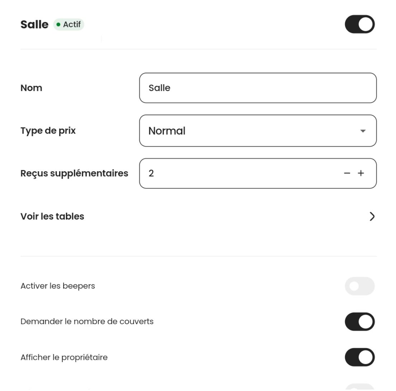The height and width of the screenshot is (391, 396).
Task: Turn off Demander le nombre de couverts
Action: 359,322
